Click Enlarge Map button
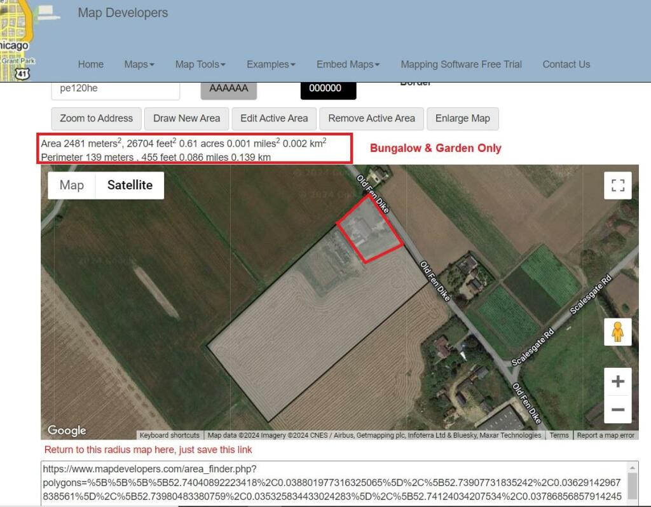Viewport: 651px width, 507px height. 463,119
